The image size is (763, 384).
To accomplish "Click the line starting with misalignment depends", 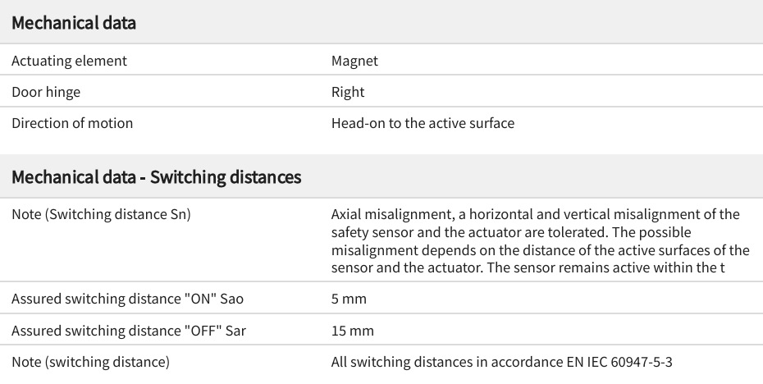I will 540,250.
